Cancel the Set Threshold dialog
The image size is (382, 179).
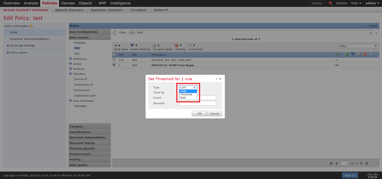tap(214, 113)
